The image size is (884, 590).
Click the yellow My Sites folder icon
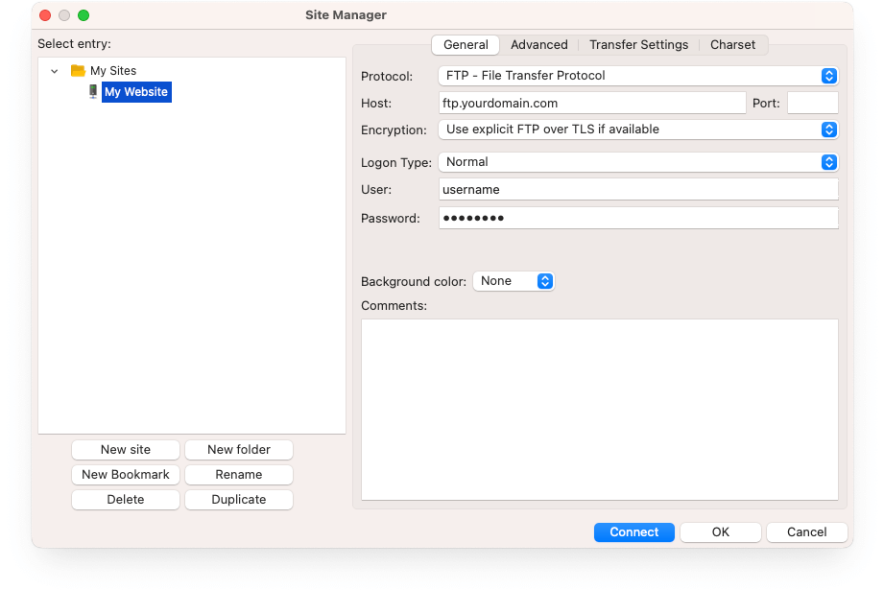click(x=78, y=70)
